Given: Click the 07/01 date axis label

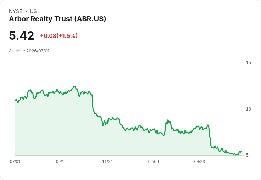Looking at the screenshot, I should (15, 162).
